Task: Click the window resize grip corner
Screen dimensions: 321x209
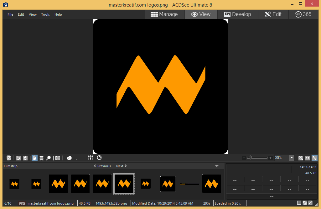Action: click(x=317, y=205)
